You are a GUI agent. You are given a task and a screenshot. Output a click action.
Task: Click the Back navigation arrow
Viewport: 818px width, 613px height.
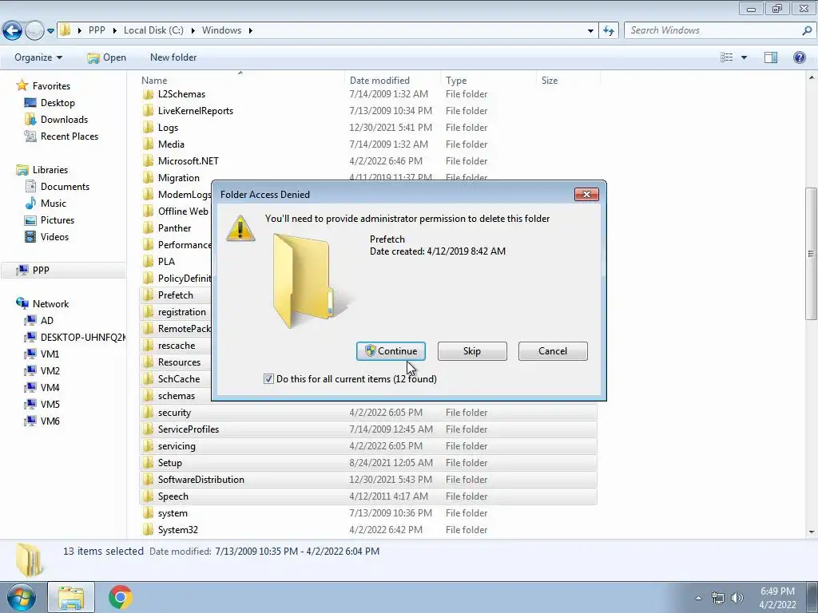[12, 30]
